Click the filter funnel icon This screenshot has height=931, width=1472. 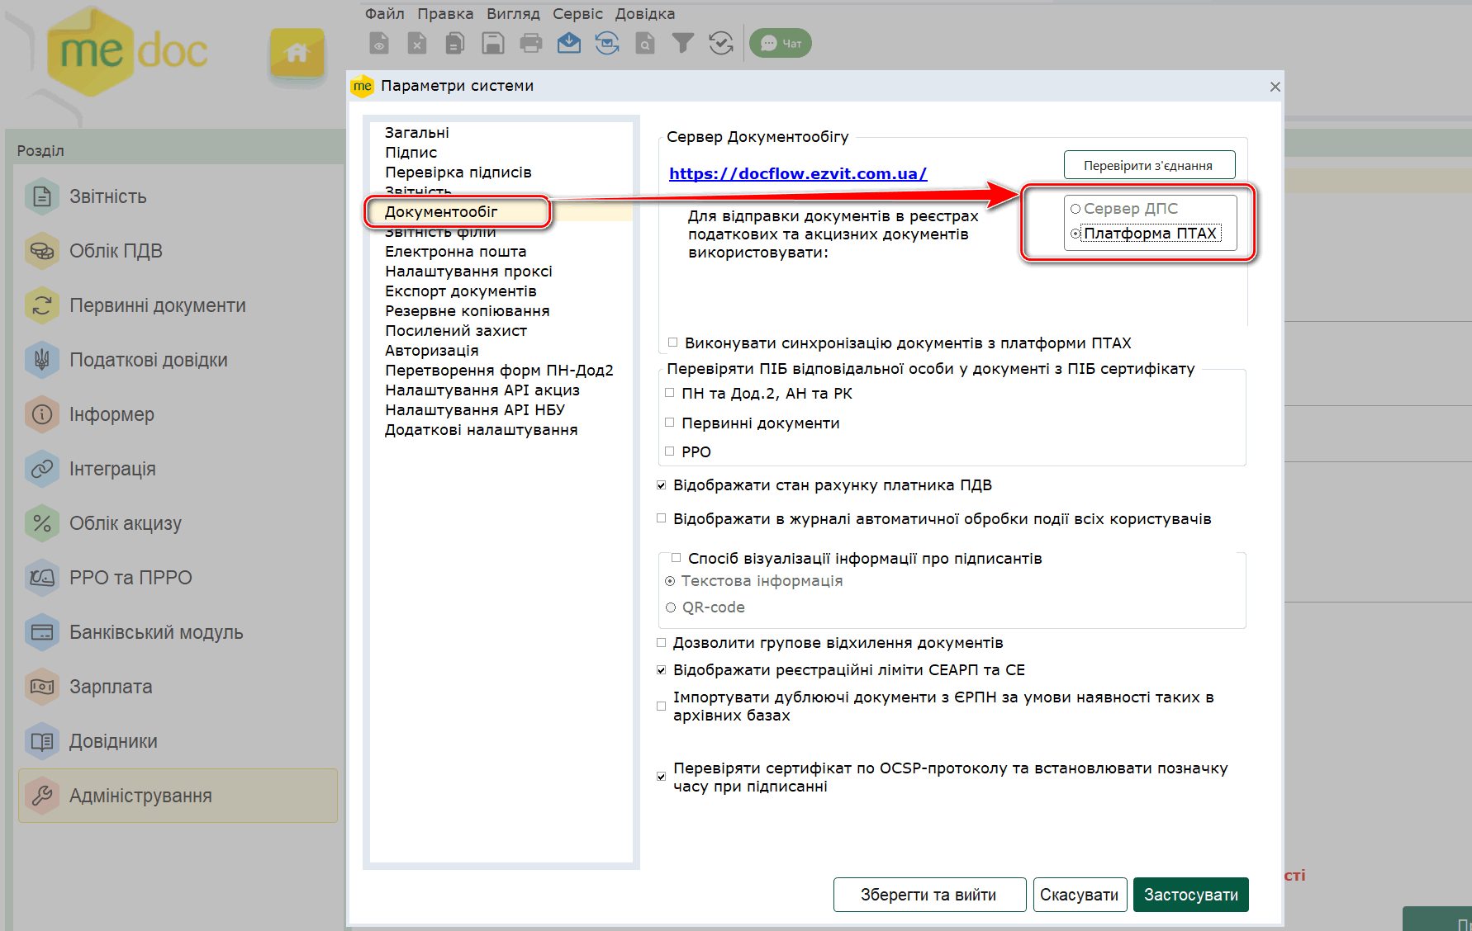[x=682, y=43]
